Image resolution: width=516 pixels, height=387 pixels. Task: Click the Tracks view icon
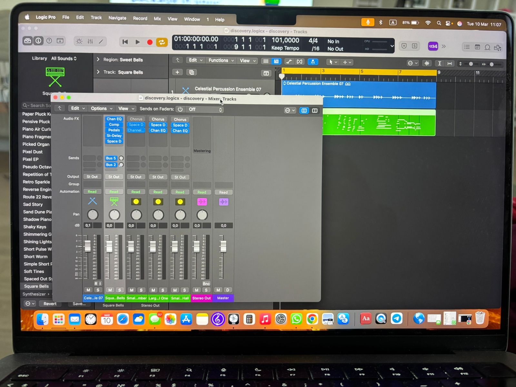(276, 61)
